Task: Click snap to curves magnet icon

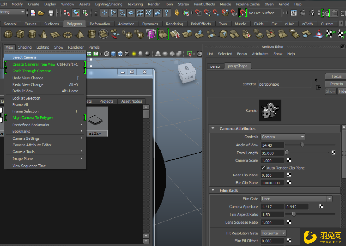Action: pos(207,13)
